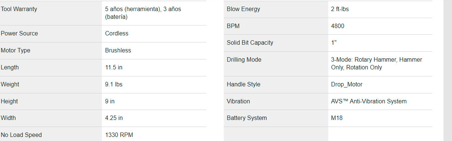Click the Power Source row label
The height and width of the screenshot is (141, 452).
point(19,33)
